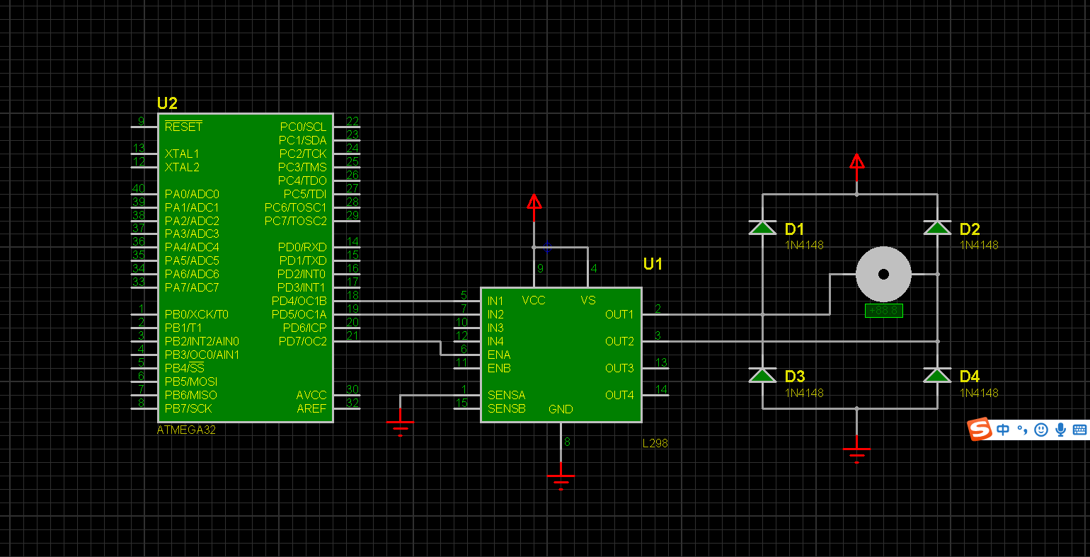Click the ENB pin label on L298
The height and width of the screenshot is (557, 1090).
(x=499, y=368)
